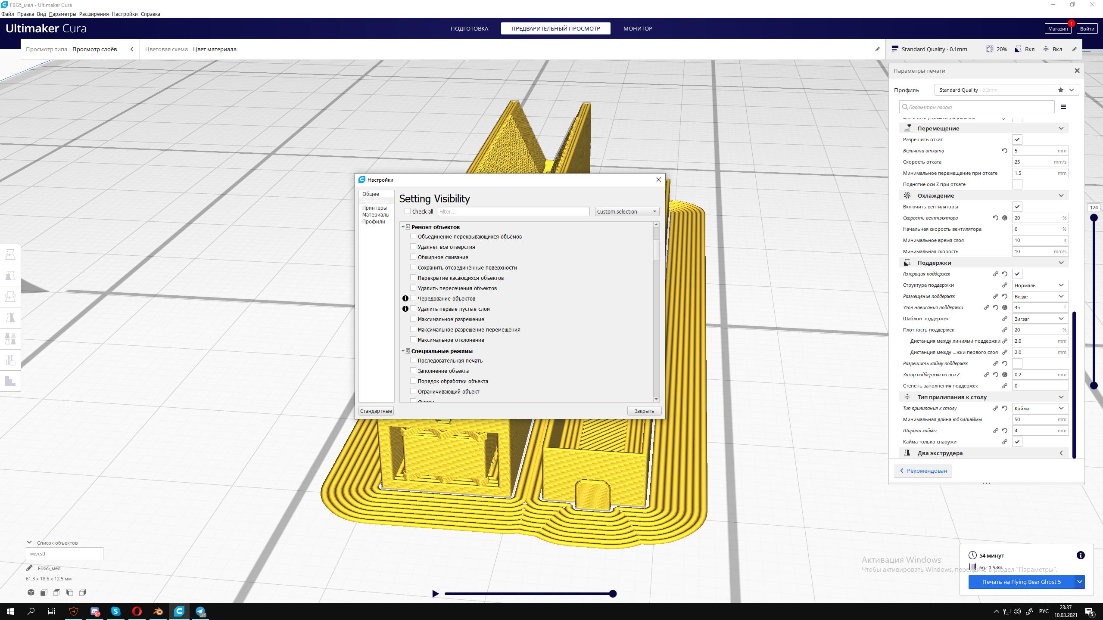
Task: Open the Справка menu
Action: click(x=150, y=14)
